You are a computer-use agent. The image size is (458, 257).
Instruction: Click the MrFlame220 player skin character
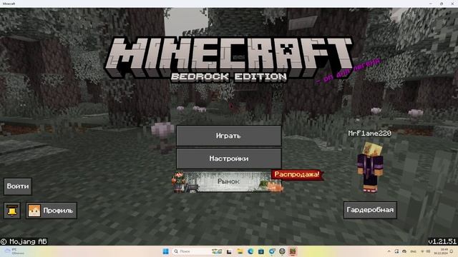(x=370, y=167)
